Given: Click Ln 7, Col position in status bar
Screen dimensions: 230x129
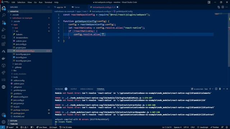Looking at the screenshot, I should [x=167, y=127].
